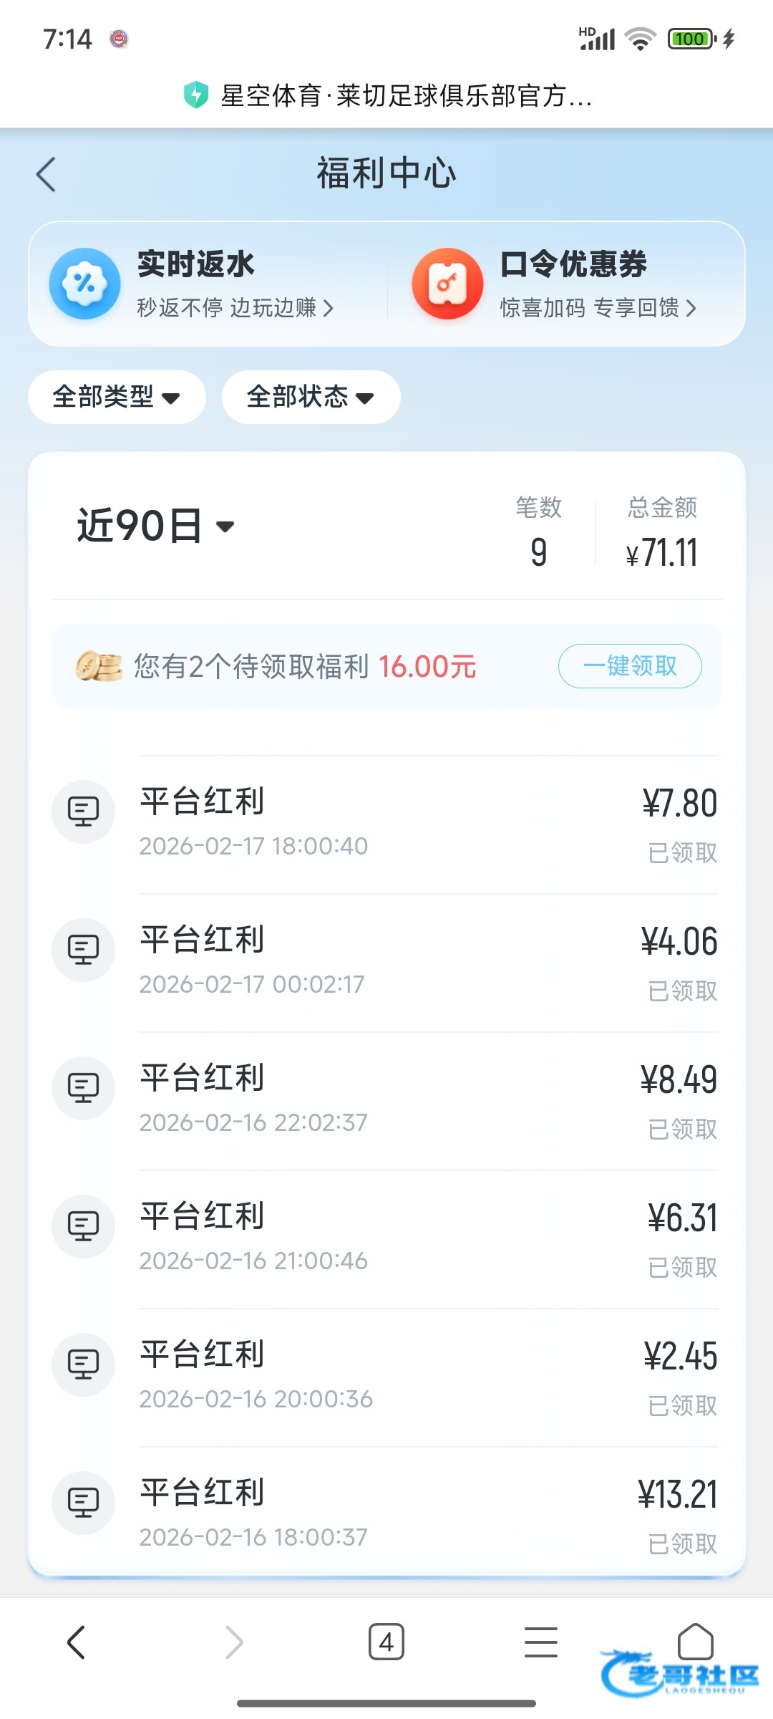
Task: Tap the browser home icon
Action: (x=695, y=1642)
